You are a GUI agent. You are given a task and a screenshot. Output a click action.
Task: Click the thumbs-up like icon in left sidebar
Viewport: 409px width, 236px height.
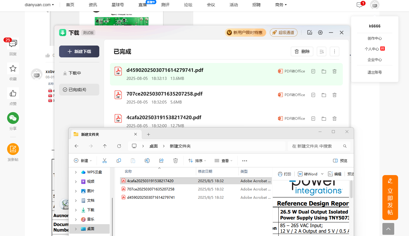13,93
